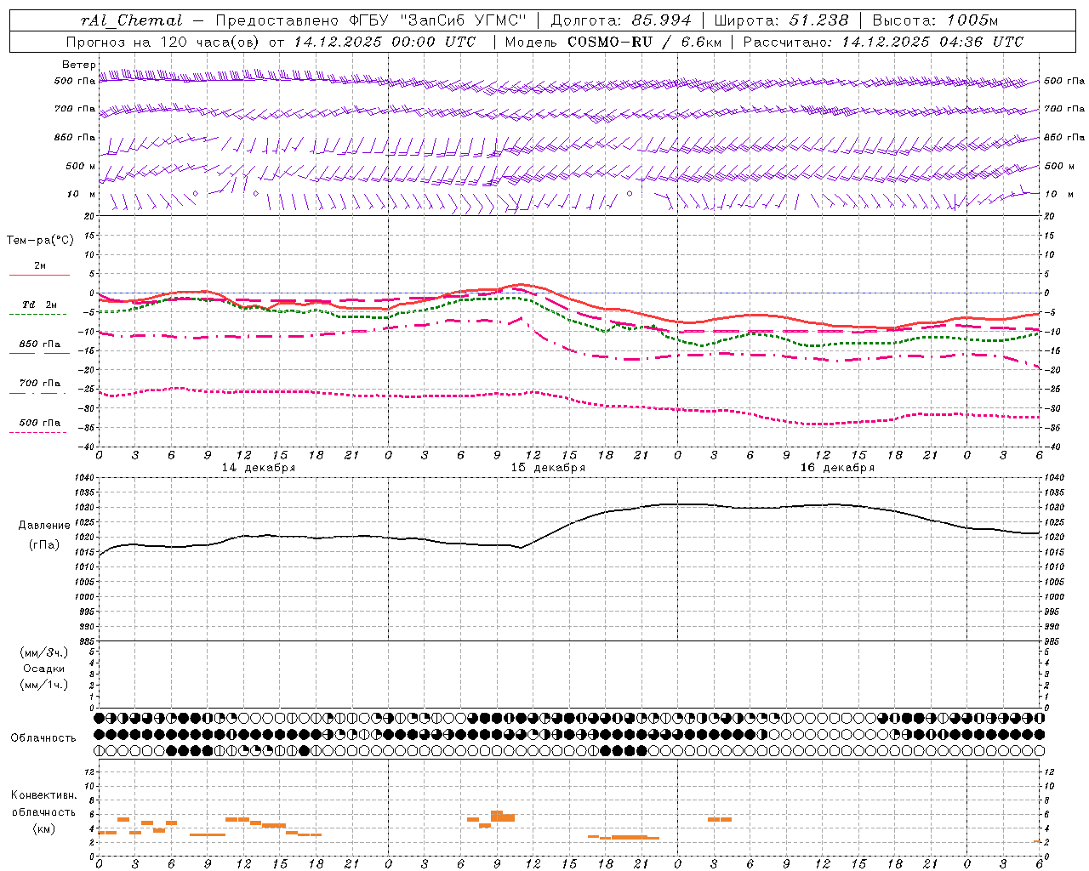Select the 2м entry in temperature legend

click(40, 265)
